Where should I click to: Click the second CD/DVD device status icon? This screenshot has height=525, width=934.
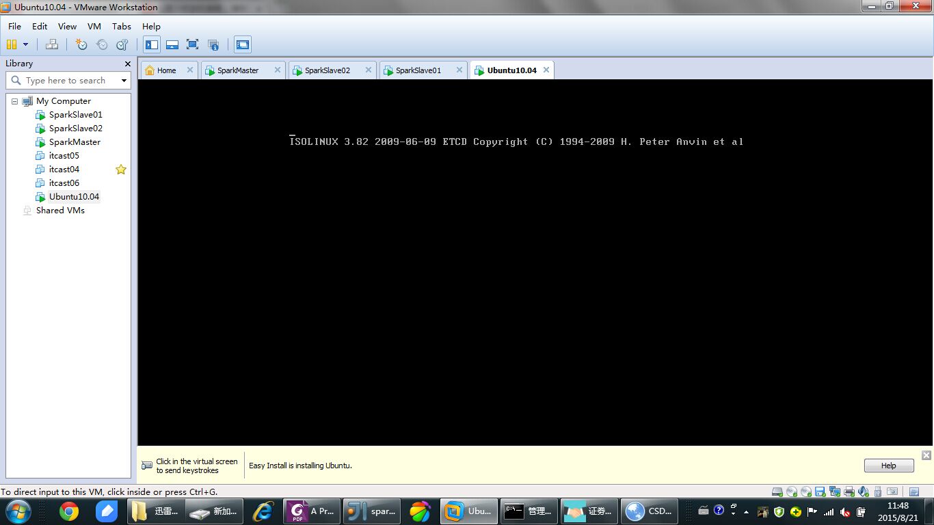(805, 492)
